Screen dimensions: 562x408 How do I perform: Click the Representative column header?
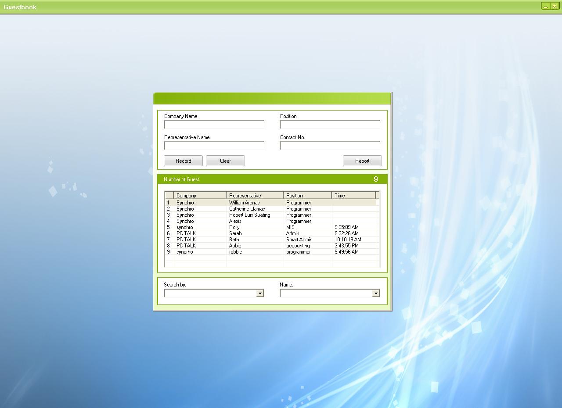255,196
